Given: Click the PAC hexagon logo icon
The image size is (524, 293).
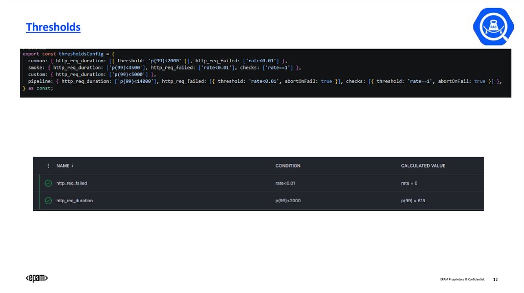Looking at the screenshot, I should click(x=493, y=27).
